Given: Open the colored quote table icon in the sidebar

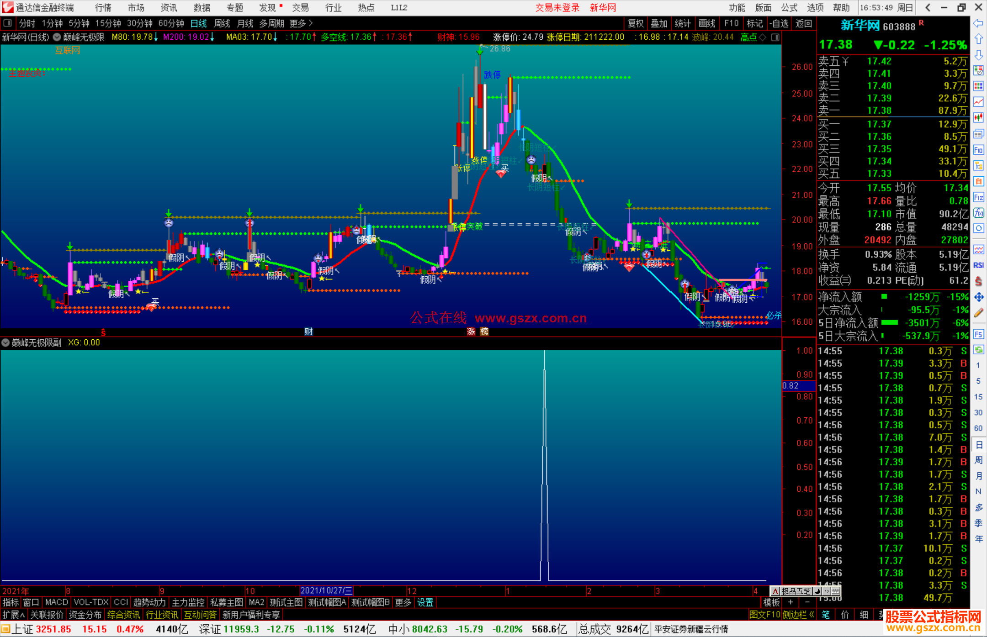Looking at the screenshot, I should point(978,86).
